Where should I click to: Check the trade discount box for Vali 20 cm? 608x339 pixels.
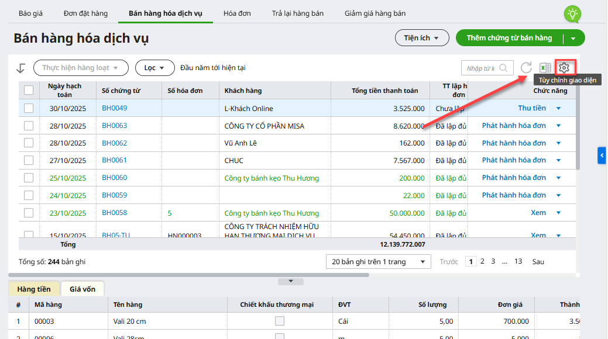click(x=280, y=321)
